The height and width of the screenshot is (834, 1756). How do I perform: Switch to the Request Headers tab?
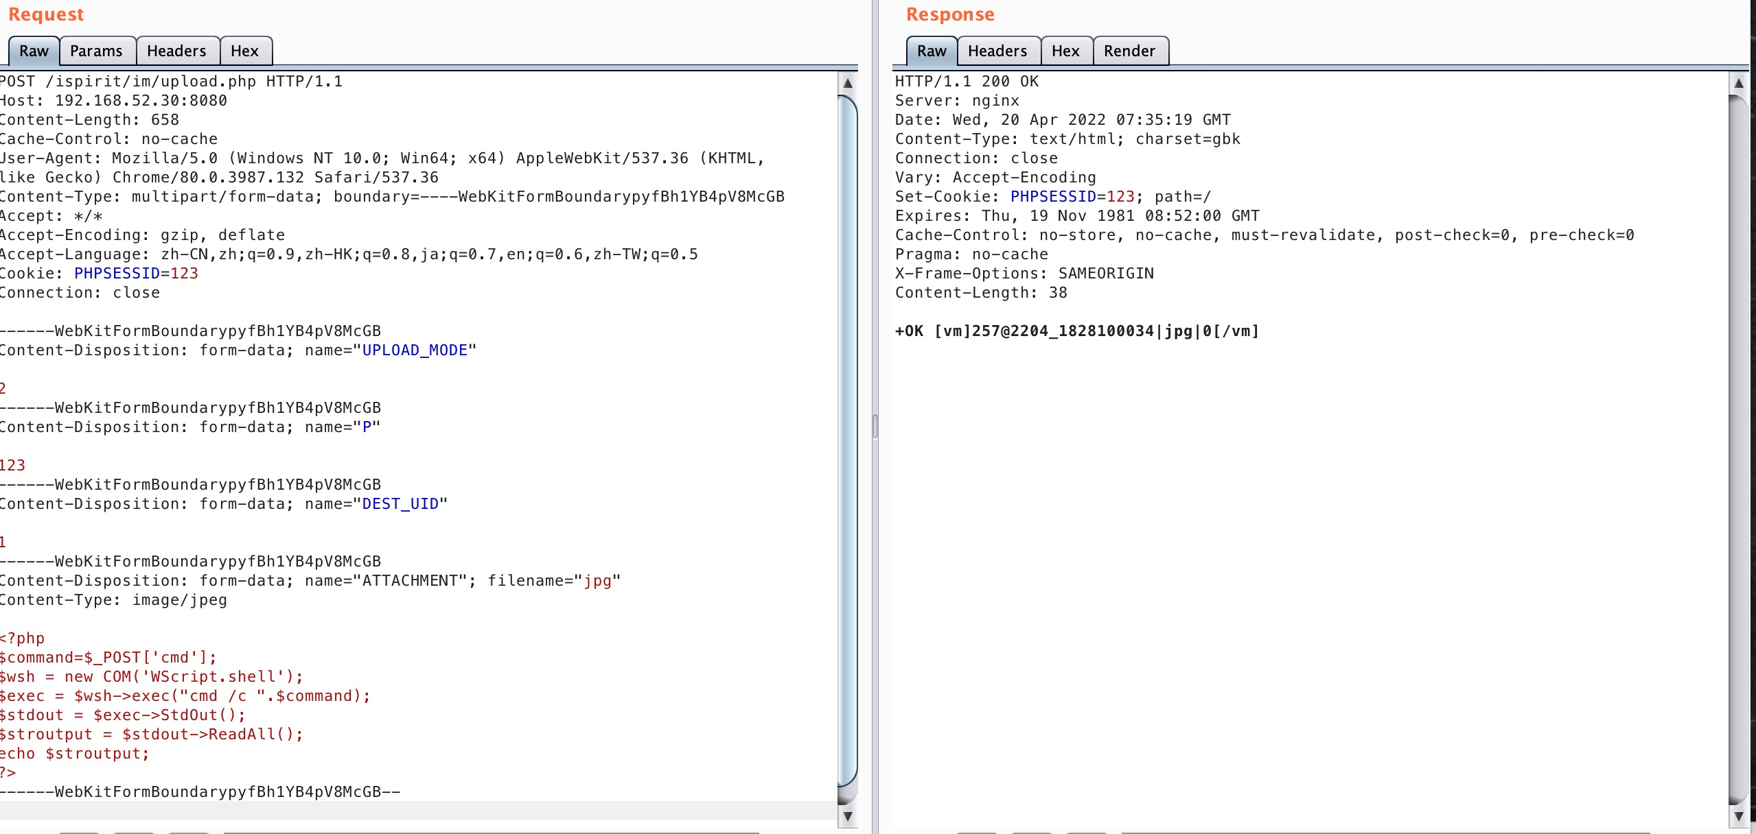(176, 51)
